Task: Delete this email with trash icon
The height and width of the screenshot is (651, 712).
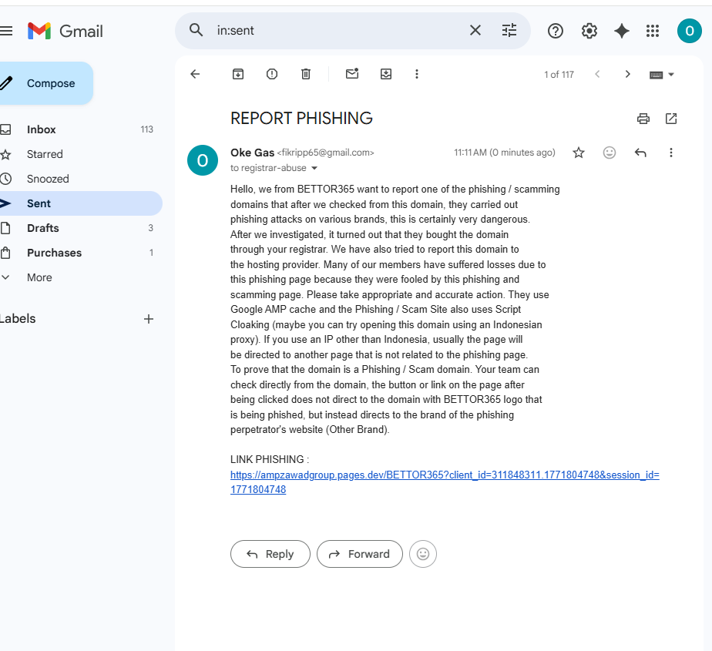Action: coord(306,74)
